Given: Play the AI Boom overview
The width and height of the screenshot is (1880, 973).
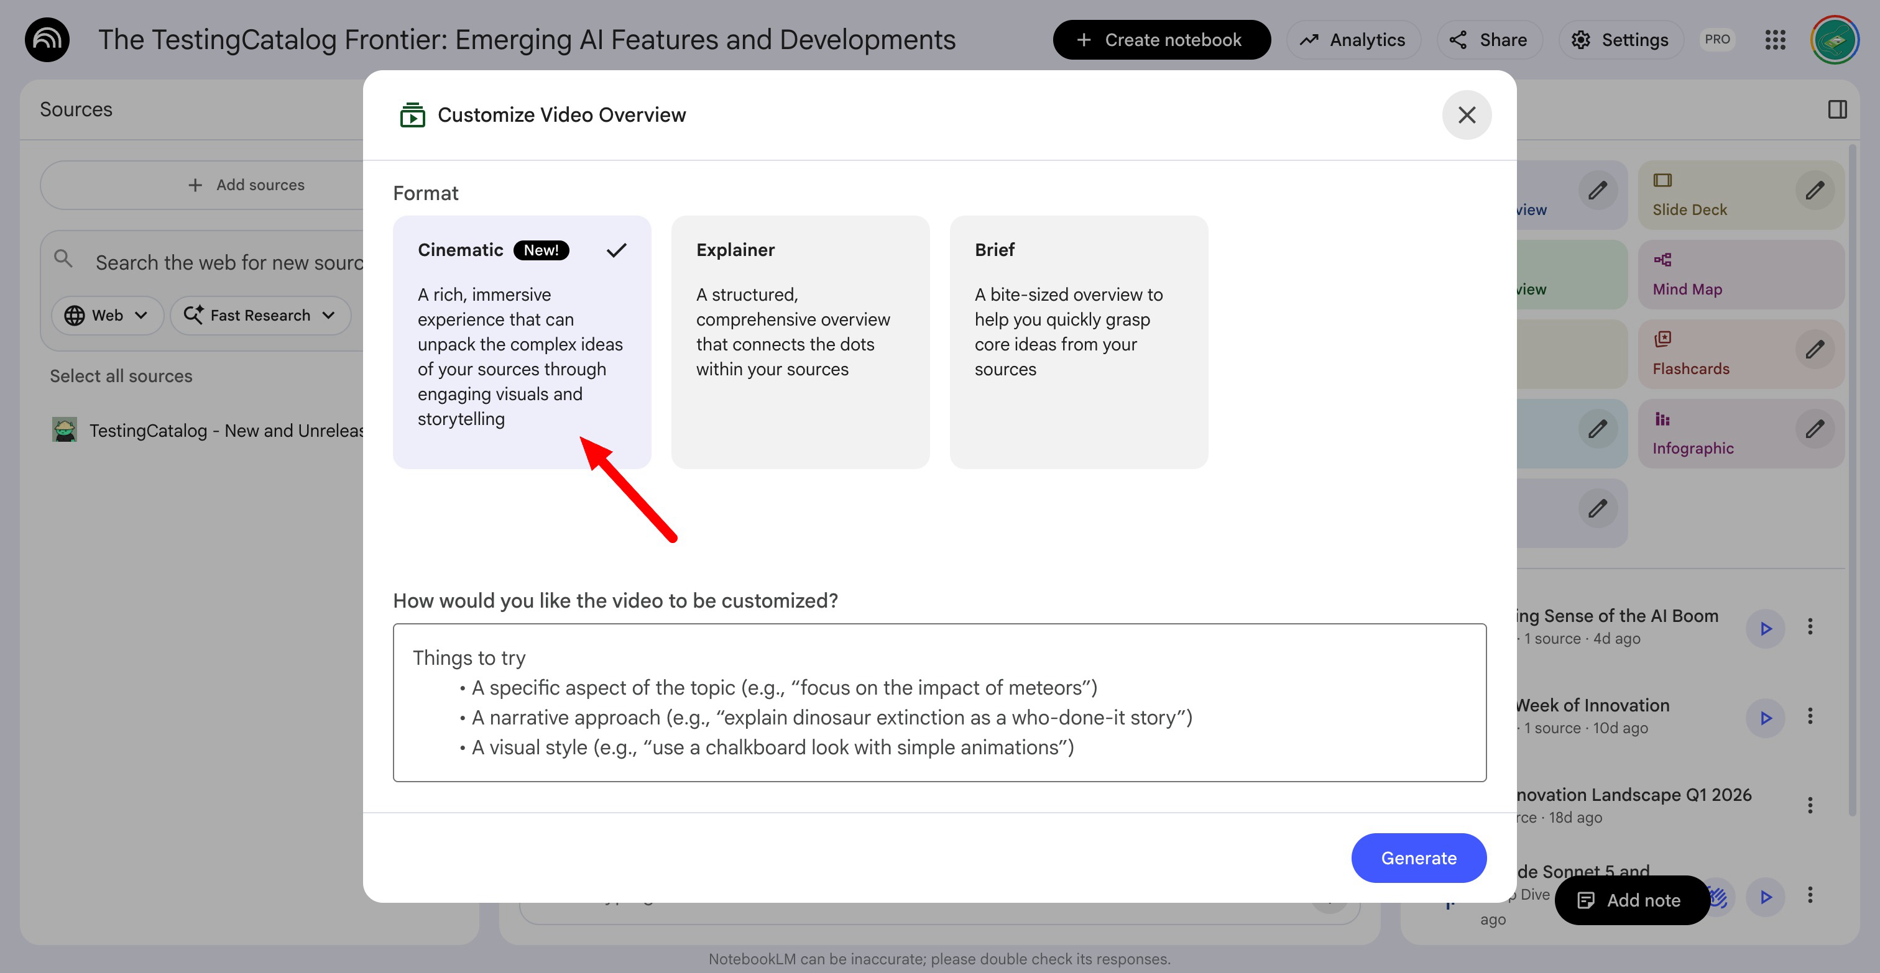Looking at the screenshot, I should [x=1765, y=628].
